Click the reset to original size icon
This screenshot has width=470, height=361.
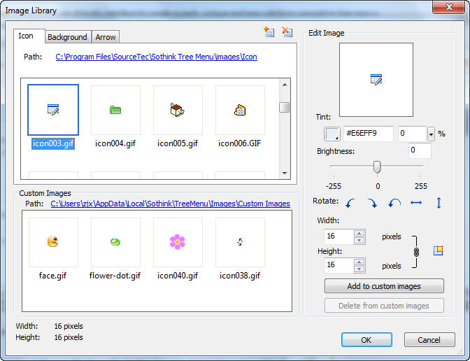tap(439, 250)
